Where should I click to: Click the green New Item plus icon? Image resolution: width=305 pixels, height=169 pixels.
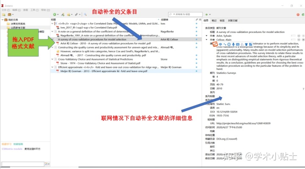55,14
